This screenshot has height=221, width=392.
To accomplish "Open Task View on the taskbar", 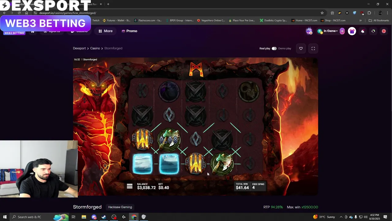I will (x=73, y=217).
